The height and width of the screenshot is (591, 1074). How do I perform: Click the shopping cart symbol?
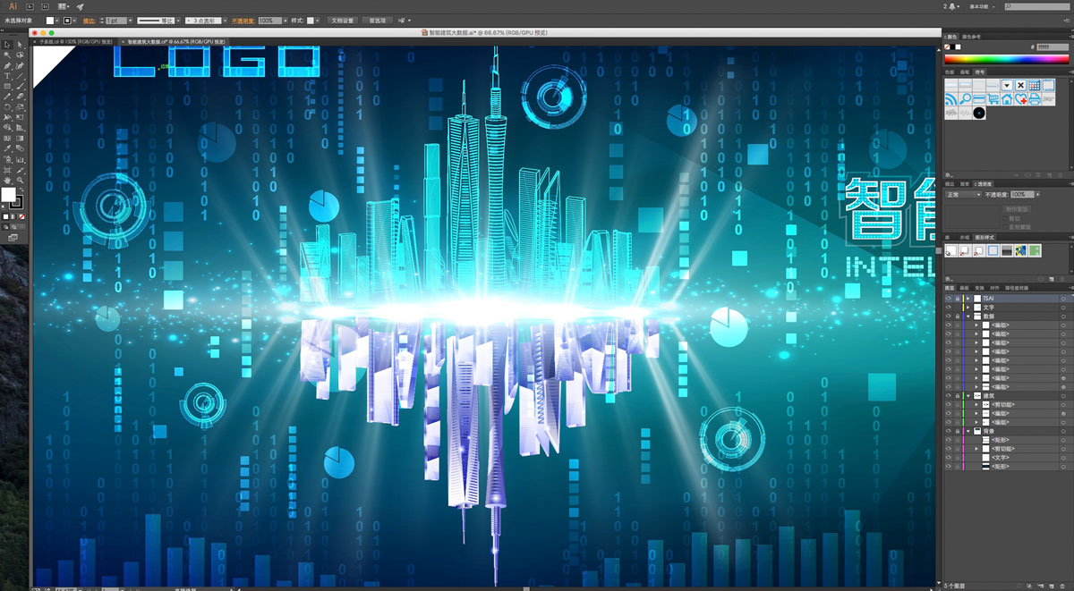click(x=993, y=99)
